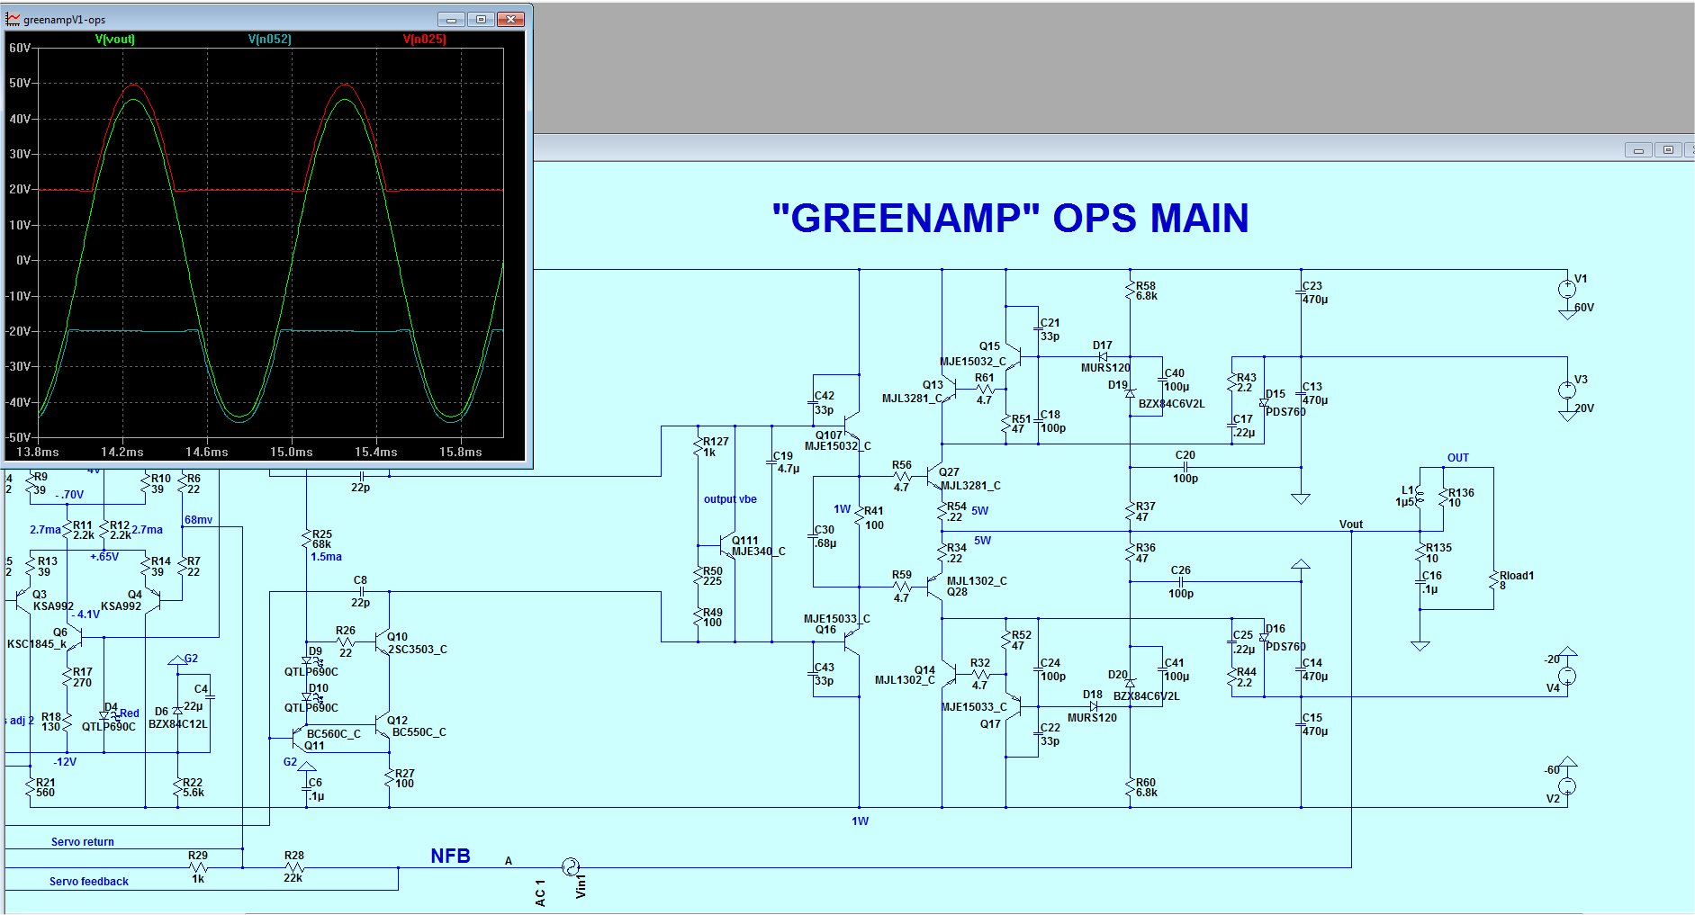Click the R136 10 resistor label
Viewport: 1695px width, 915px height.
(x=1462, y=498)
